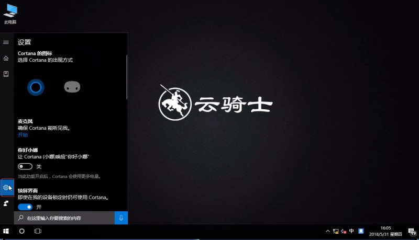
Task: Click the search magnifier icon in search box
Action: [x=20, y=218]
